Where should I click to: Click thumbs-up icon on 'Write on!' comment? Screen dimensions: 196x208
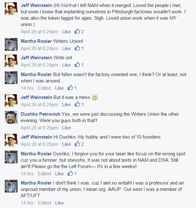[77, 65]
